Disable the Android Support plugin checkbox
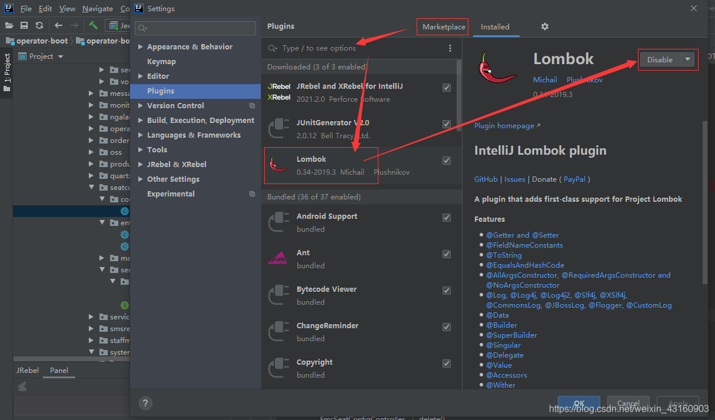The width and height of the screenshot is (715, 420). [x=447, y=218]
